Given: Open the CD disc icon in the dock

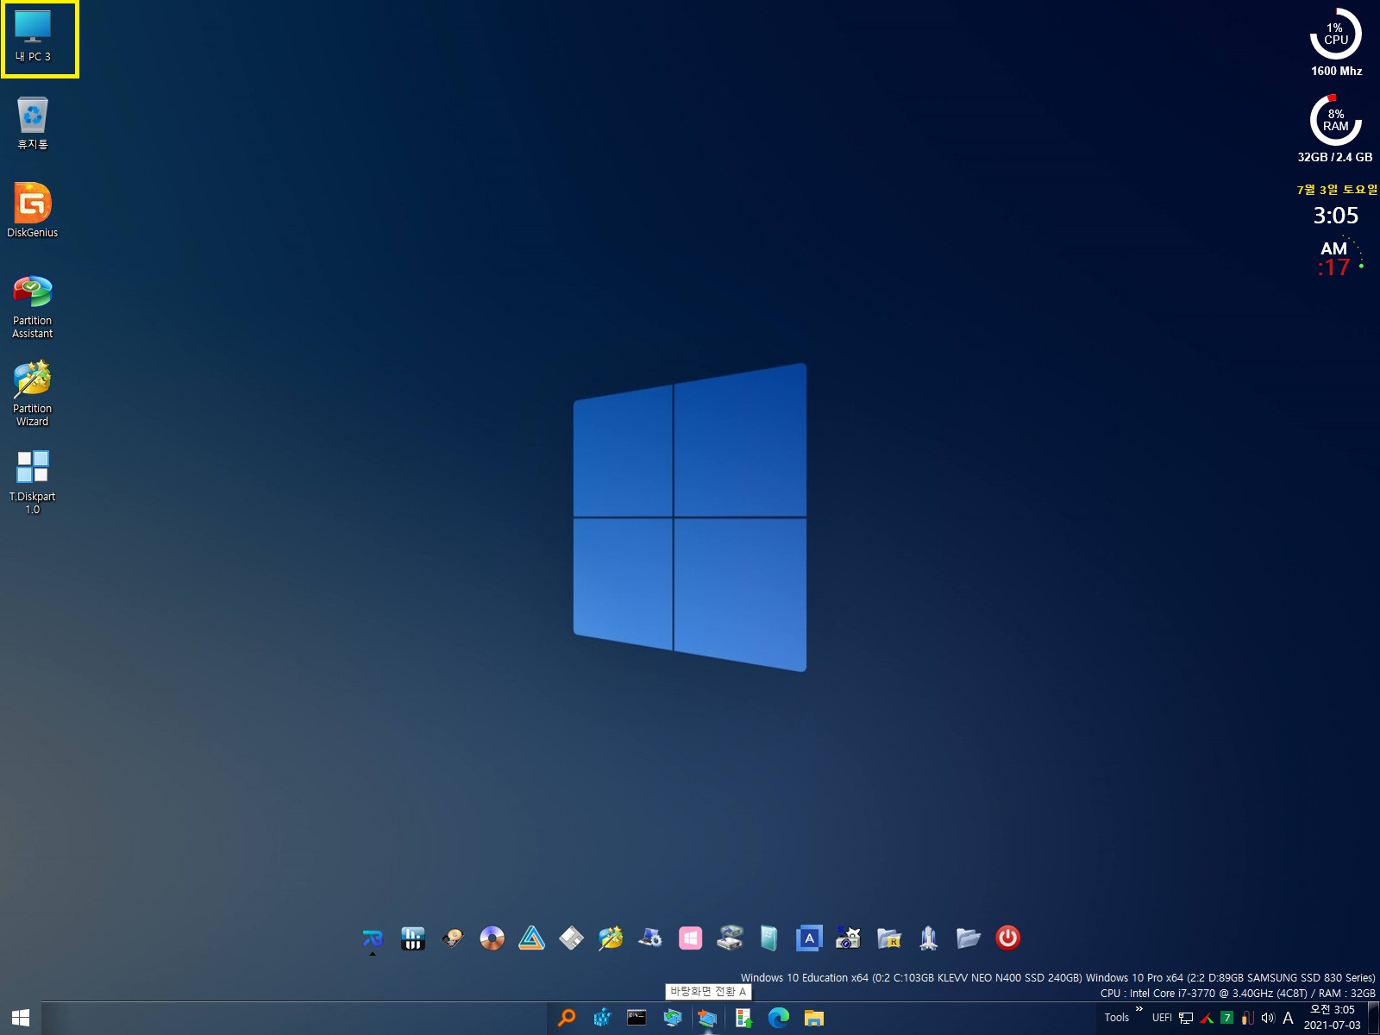Looking at the screenshot, I should pyautogui.click(x=492, y=938).
